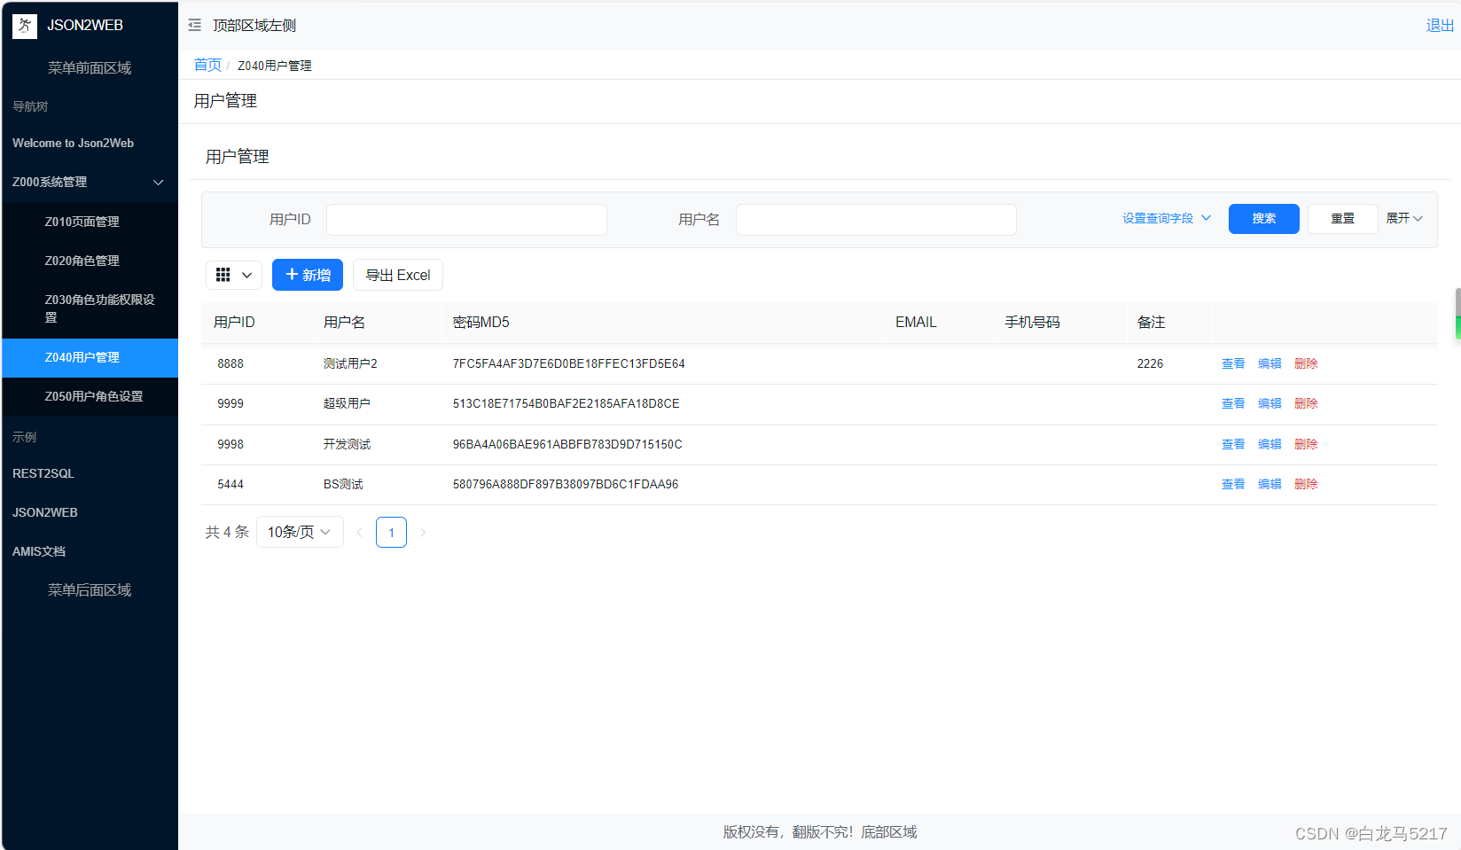1461x850 pixels.
Task: Open column grid display settings dropdown
Action: [234, 275]
